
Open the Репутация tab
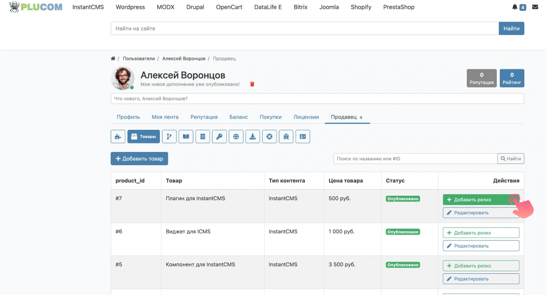point(204,117)
